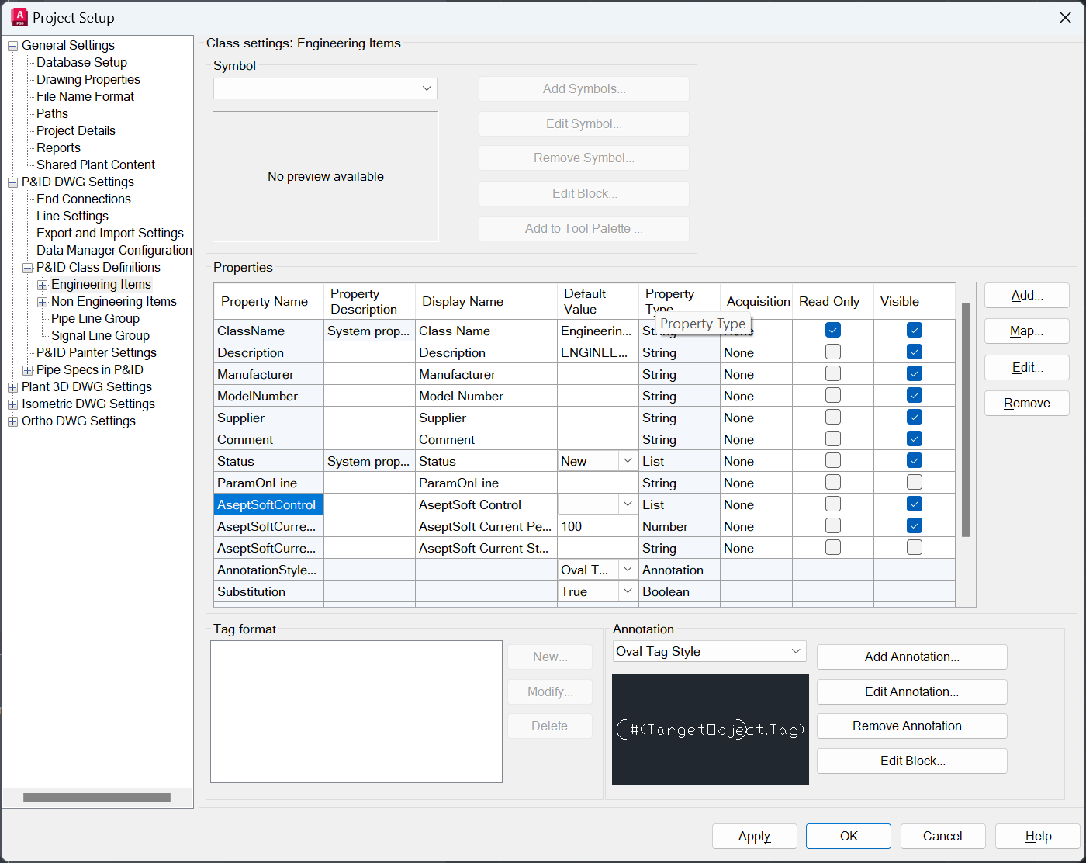Viewport: 1086px width, 863px height.
Task: Click the Tag format list box
Action: pos(357,712)
